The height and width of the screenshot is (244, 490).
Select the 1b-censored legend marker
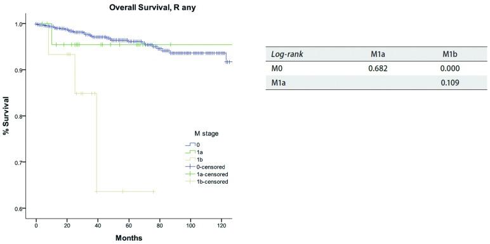click(190, 181)
